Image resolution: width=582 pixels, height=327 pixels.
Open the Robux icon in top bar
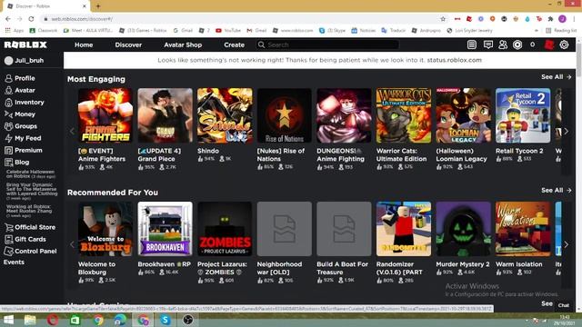517,45
